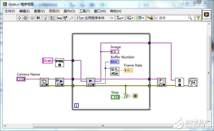This screenshot has height=131, width=214.
Task: Select the frame rate calculation node
Action: tap(115, 71)
